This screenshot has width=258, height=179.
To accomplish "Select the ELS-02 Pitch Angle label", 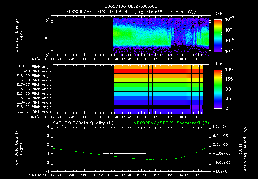I will [x=34, y=107].
